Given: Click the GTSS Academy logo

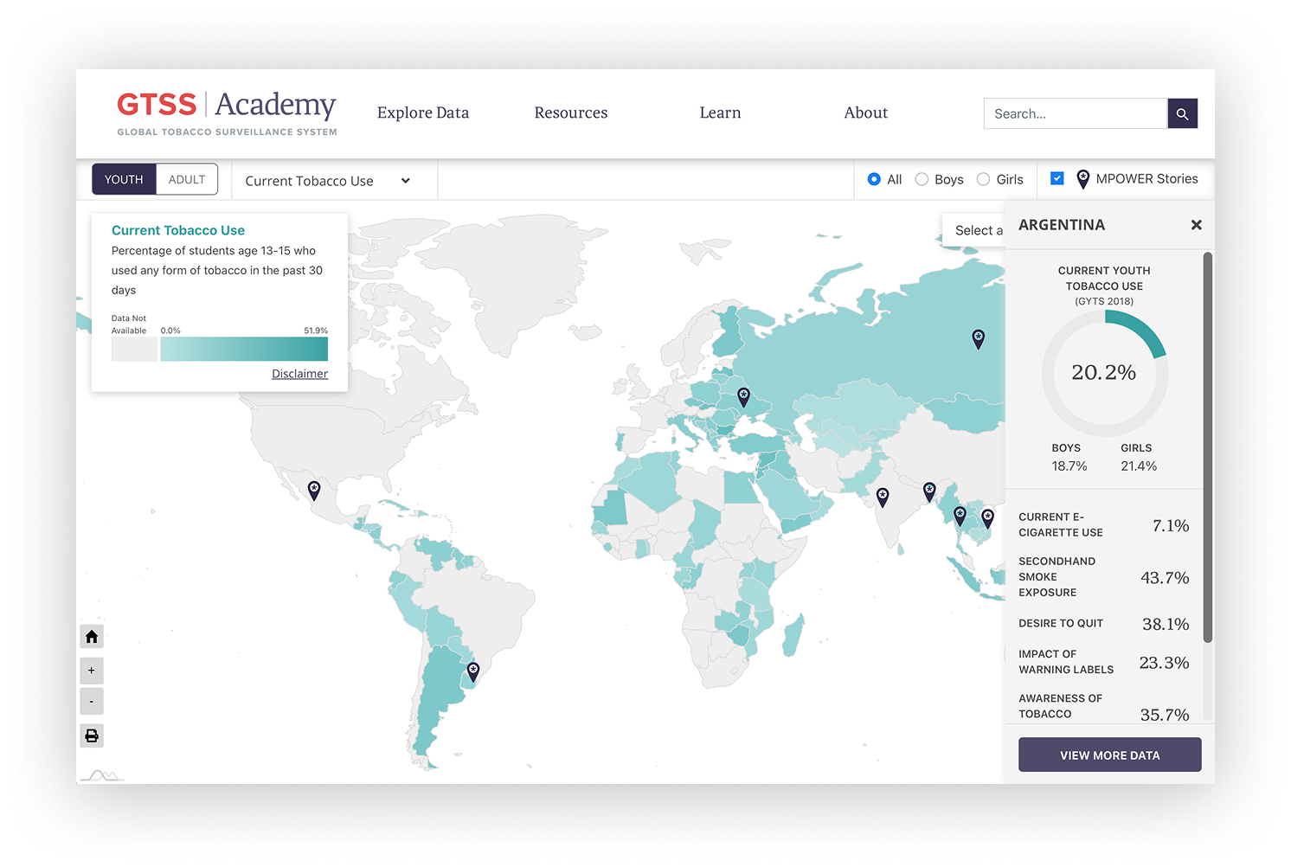Looking at the screenshot, I should [227, 113].
